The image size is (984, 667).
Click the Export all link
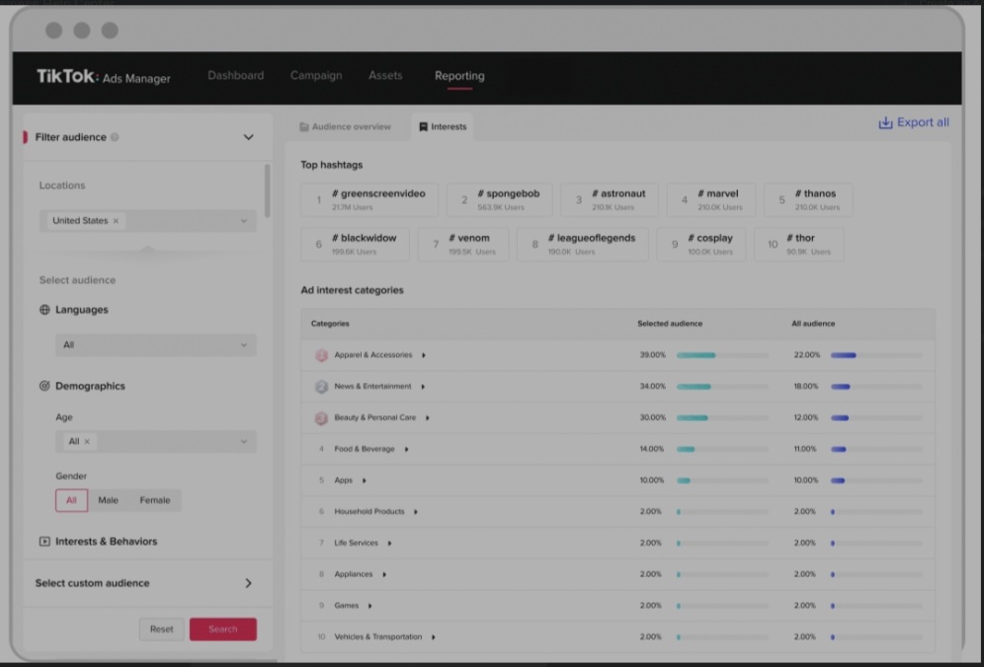tap(914, 122)
